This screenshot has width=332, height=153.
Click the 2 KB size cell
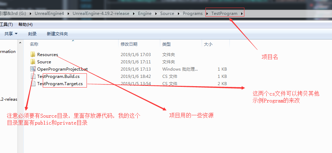click(x=222, y=83)
